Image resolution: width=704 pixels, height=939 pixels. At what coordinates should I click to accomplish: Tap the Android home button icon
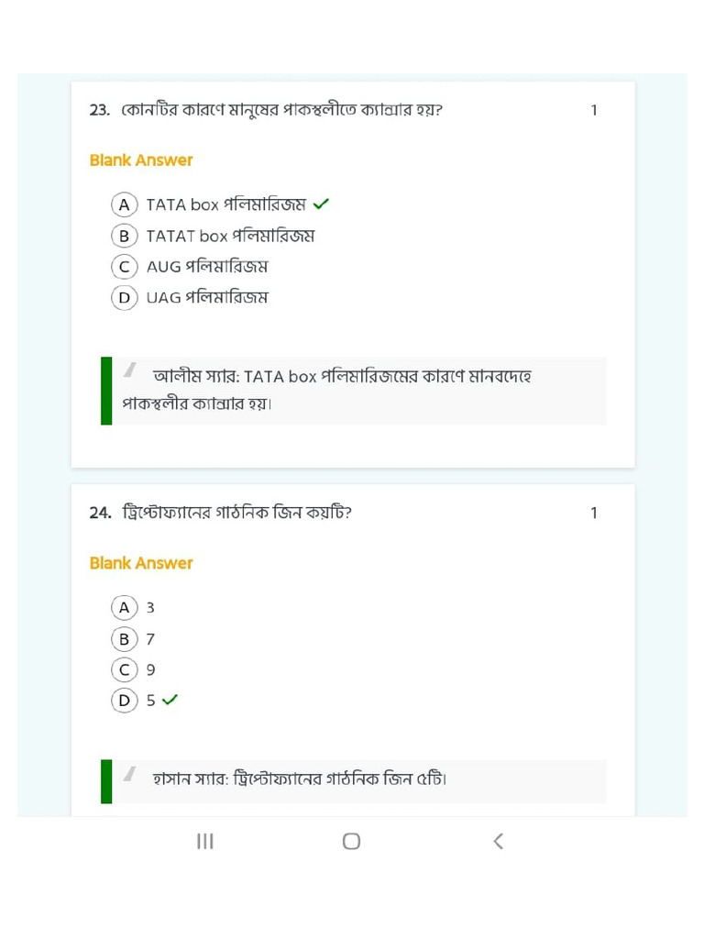click(351, 841)
